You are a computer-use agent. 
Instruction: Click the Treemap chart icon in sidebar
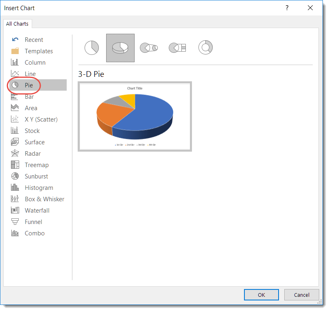pyautogui.click(x=15, y=165)
